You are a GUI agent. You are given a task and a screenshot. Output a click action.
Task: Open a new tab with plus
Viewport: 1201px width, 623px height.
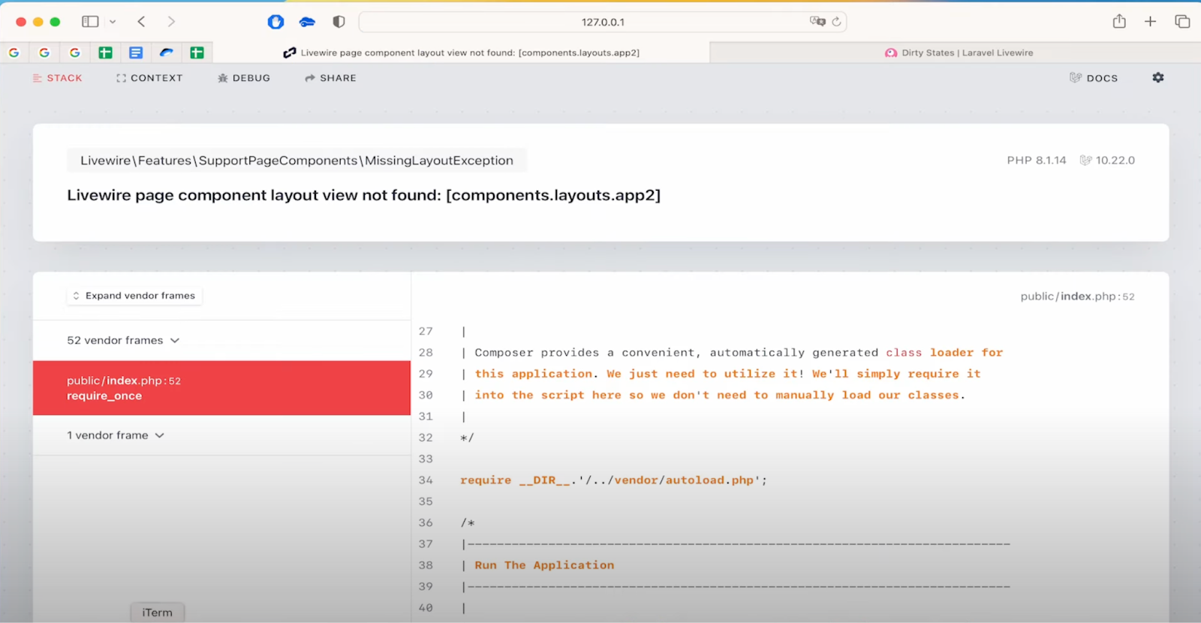pyautogui.click(x=1150, y=21)
